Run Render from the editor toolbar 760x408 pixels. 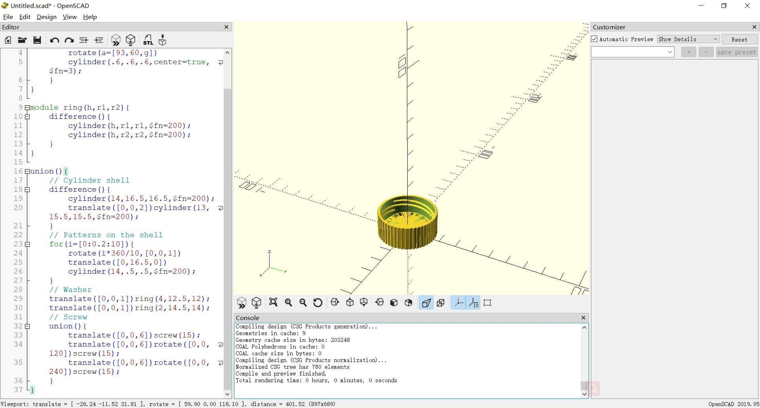click(x=131, y=40)
